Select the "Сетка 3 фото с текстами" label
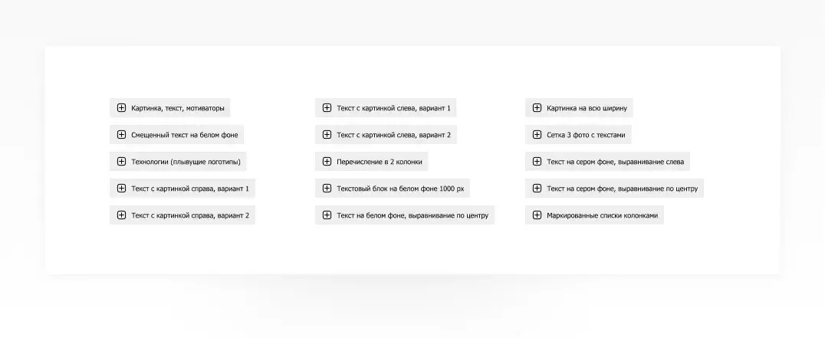825x338 pixels. pos(586,135)
